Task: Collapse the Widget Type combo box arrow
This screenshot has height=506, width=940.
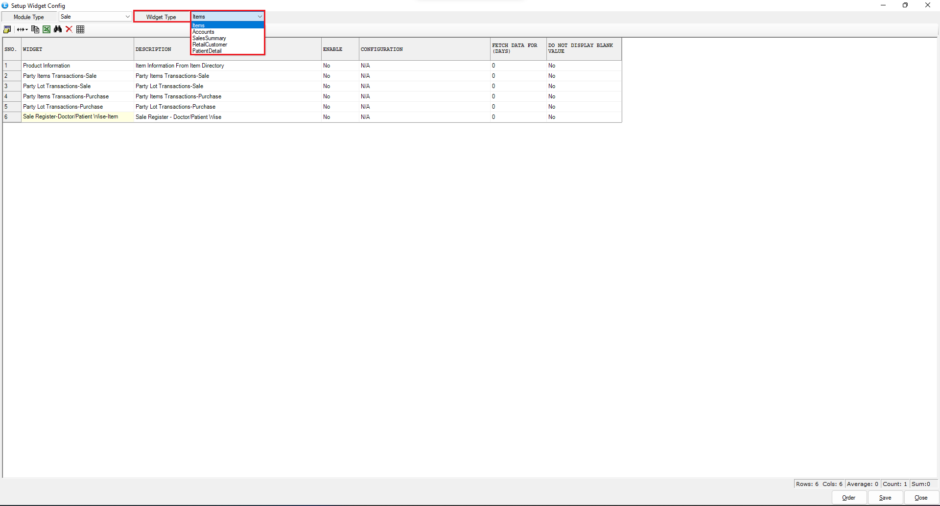Action: point(259,17)
